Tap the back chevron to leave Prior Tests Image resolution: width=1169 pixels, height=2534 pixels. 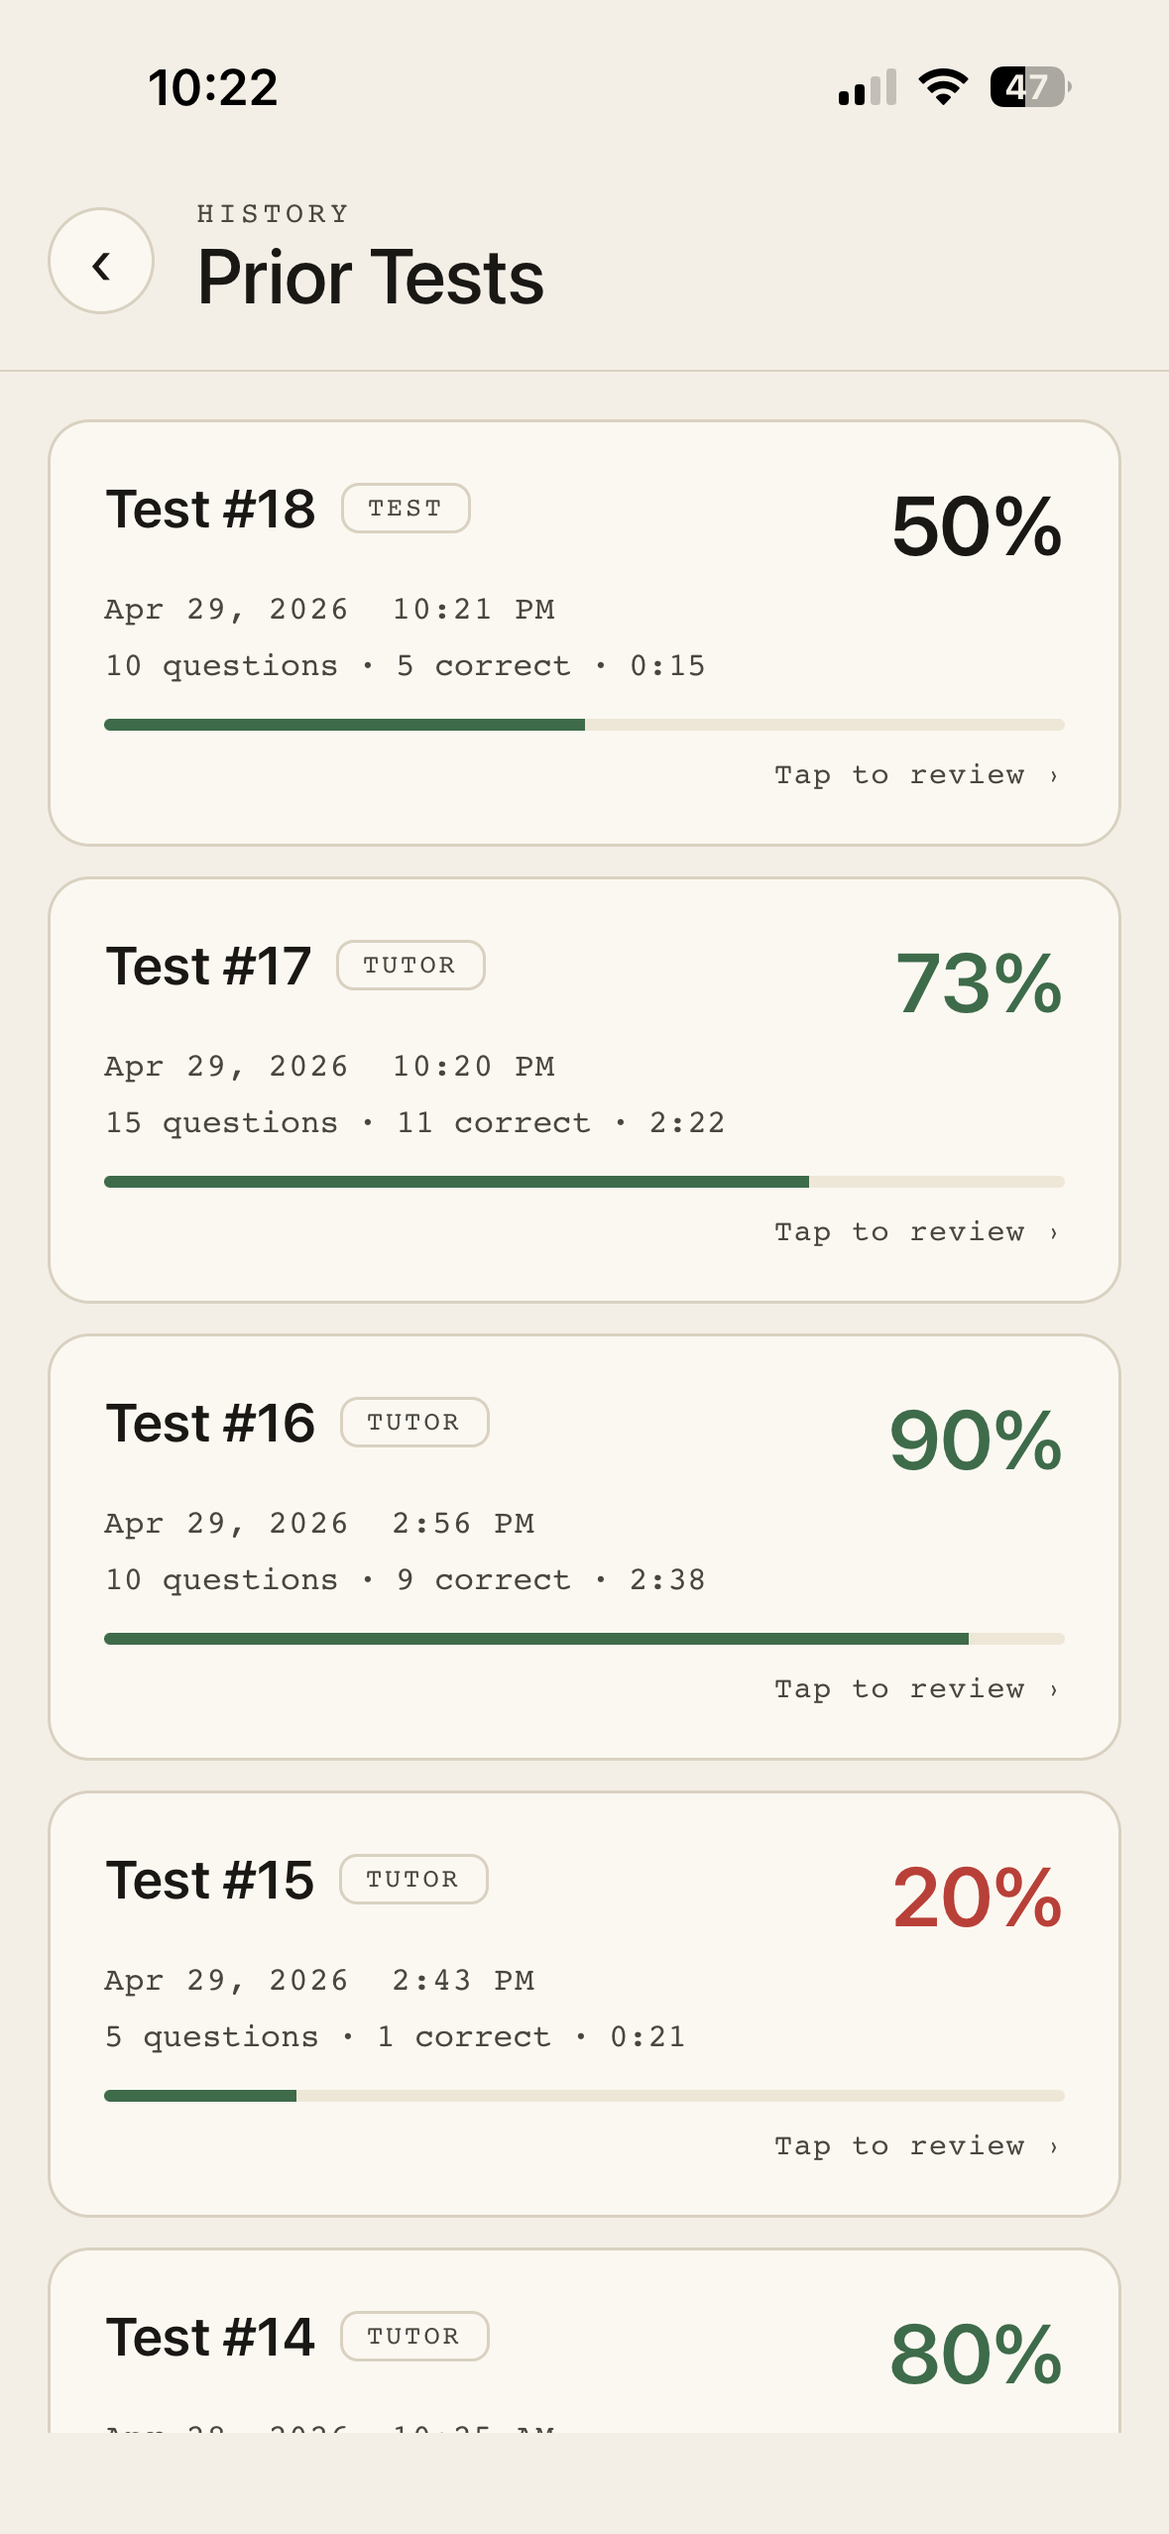(101, 264)
